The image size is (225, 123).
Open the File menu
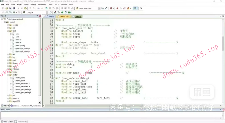pos(3,5)
